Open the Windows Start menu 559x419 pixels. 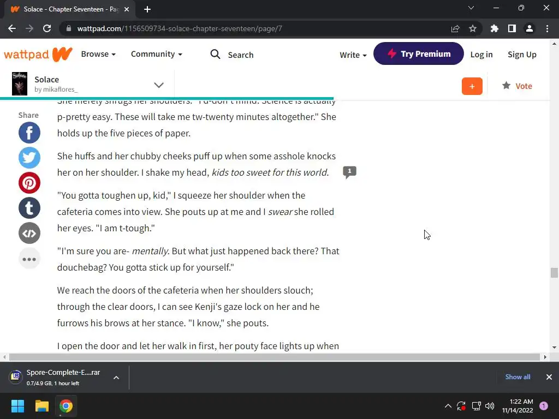coord(17,406)
